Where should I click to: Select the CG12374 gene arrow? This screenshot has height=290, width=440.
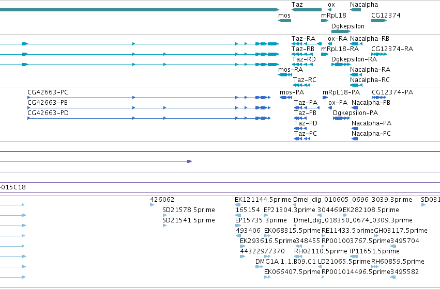tap(379, 21)
